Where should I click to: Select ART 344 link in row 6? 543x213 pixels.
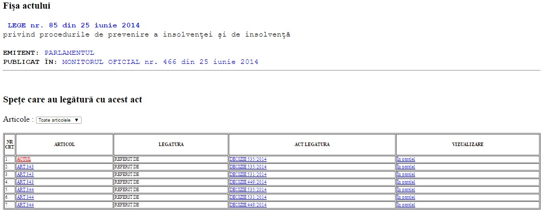pyautogui.click(x=25, y=197)
